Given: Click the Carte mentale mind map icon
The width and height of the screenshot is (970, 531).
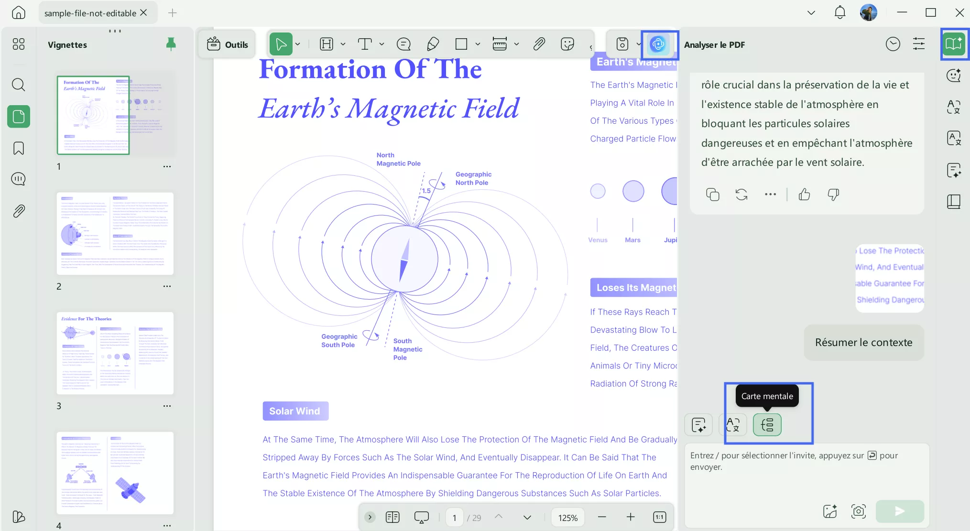Looking at the screenshot, I should [767, 424].
